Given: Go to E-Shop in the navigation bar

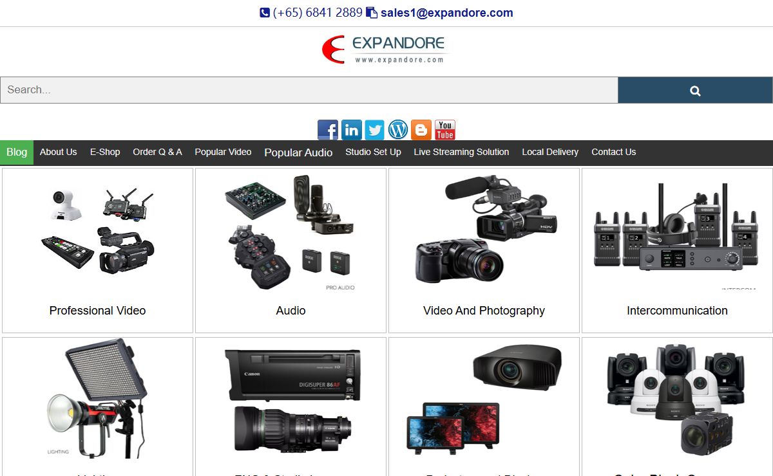Looking at the screenshot, I should [x=105, y=152].
